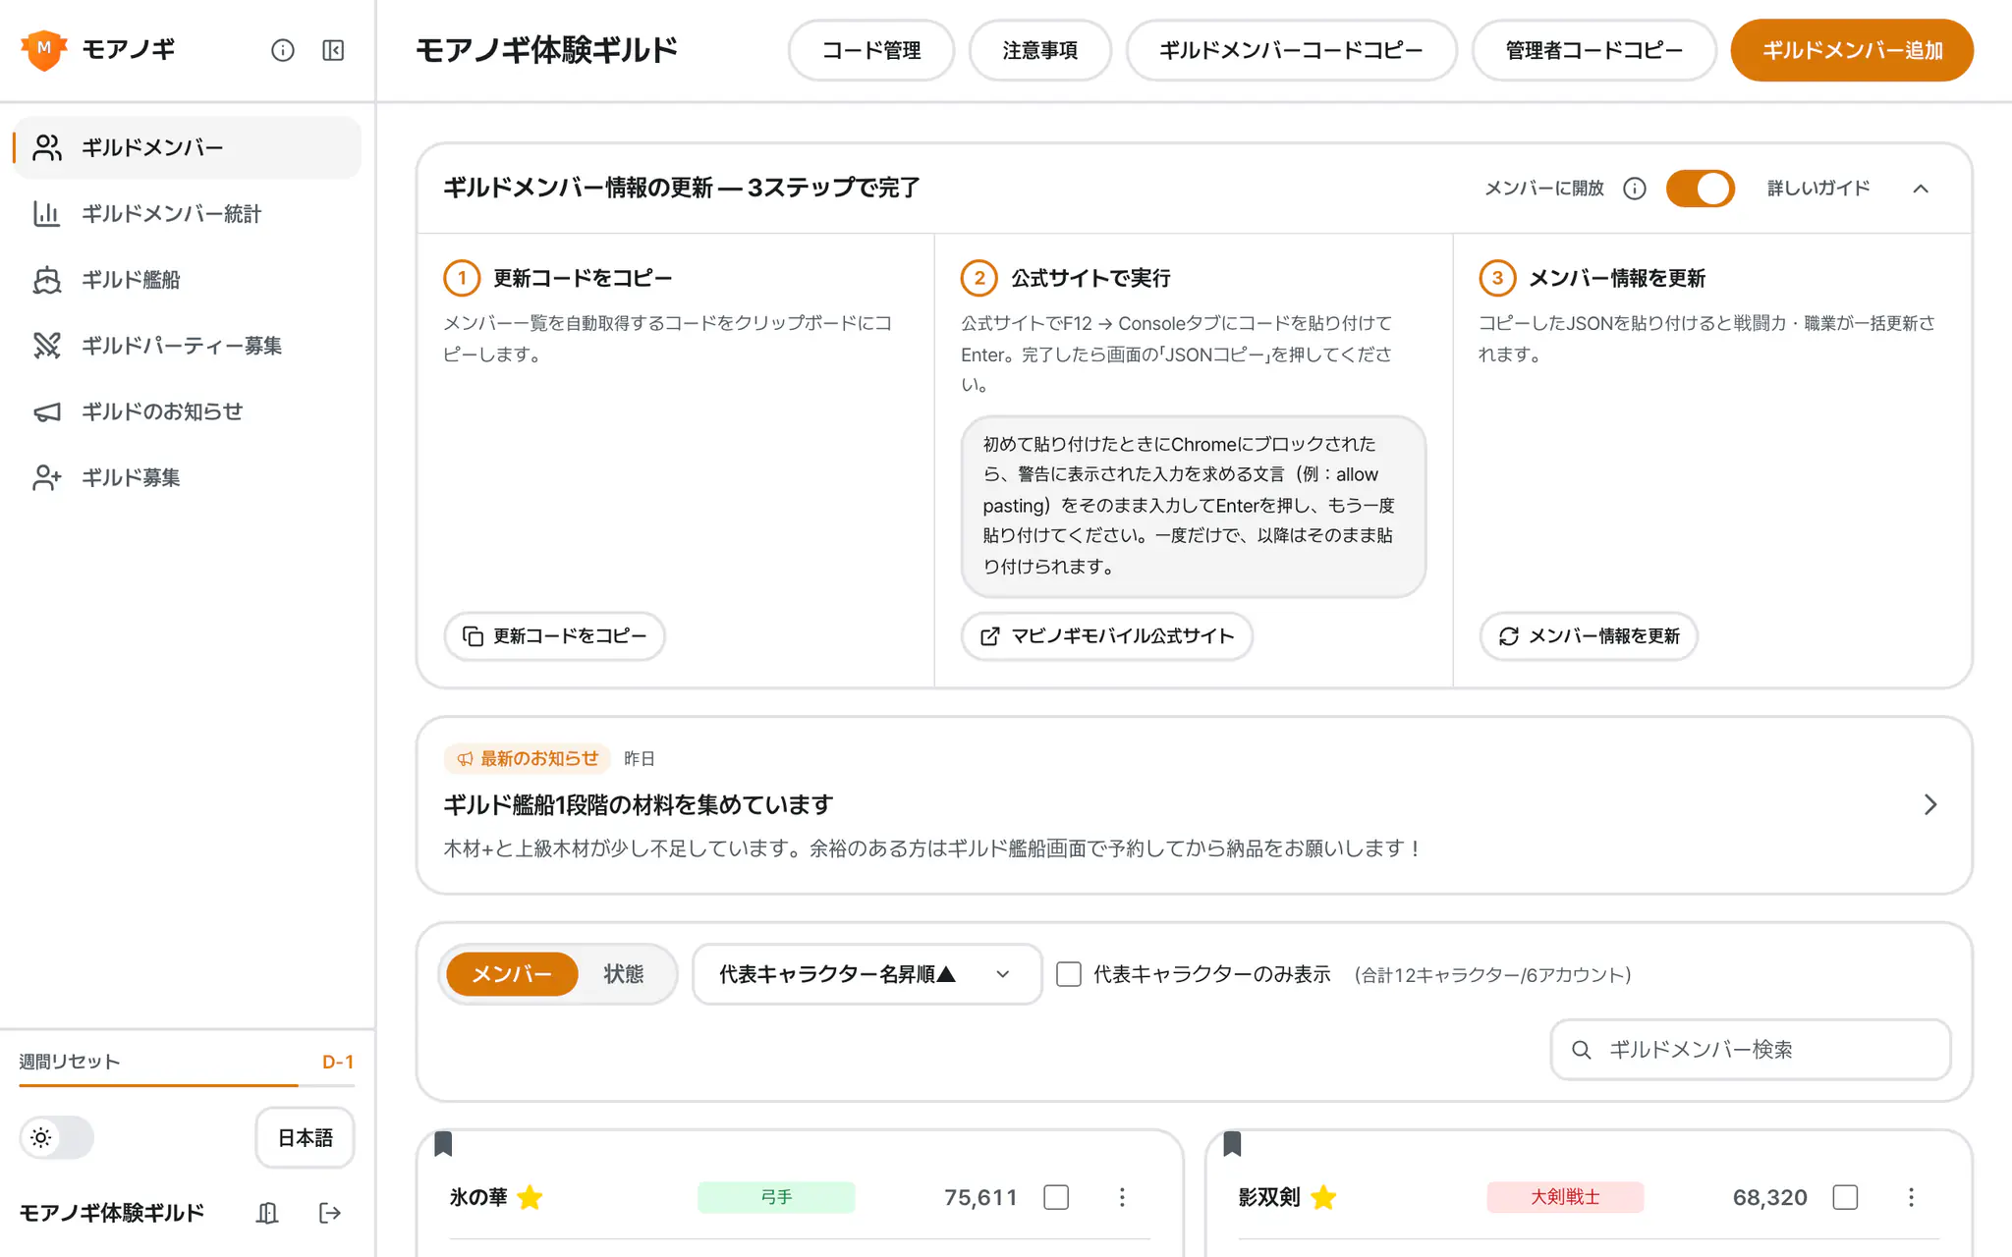Click the 弓手 class badge
This screenshot has width=2012, height=1257.
click(776, 1197)
